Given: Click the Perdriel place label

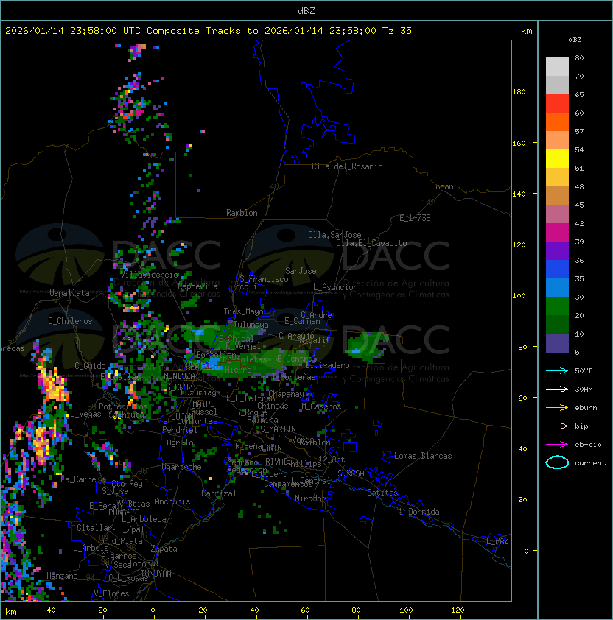Looking at the screenshot, I should pyautogui.click(x=180, y=430).
